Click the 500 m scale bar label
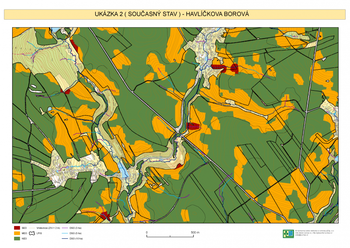This screenshot has width=350, height=248. pos(195,232)
